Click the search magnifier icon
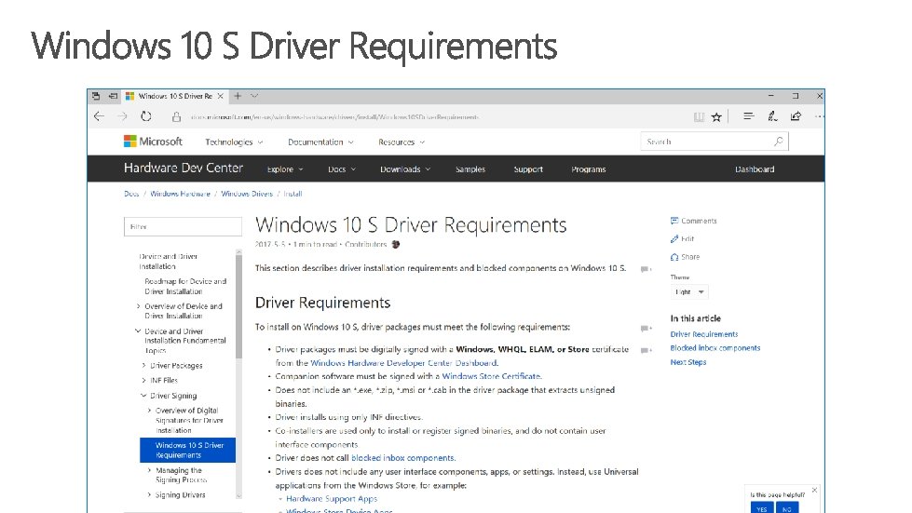 778,142
